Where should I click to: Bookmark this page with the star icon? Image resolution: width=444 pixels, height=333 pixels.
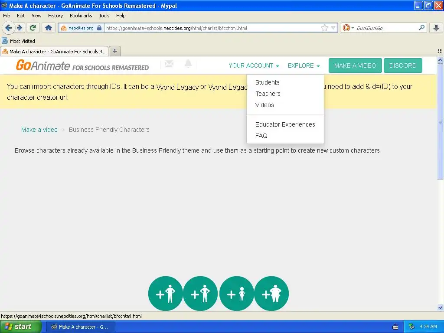coord(324,28)
